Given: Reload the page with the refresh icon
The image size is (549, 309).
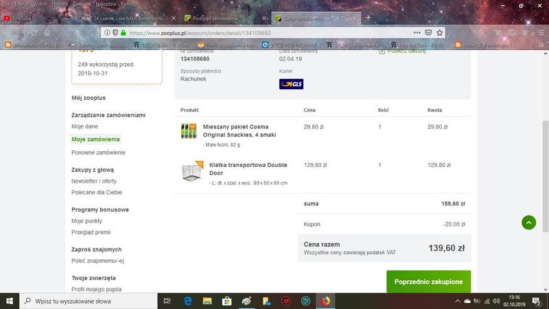Looking at the screenshot, I should tap(34, 32).
